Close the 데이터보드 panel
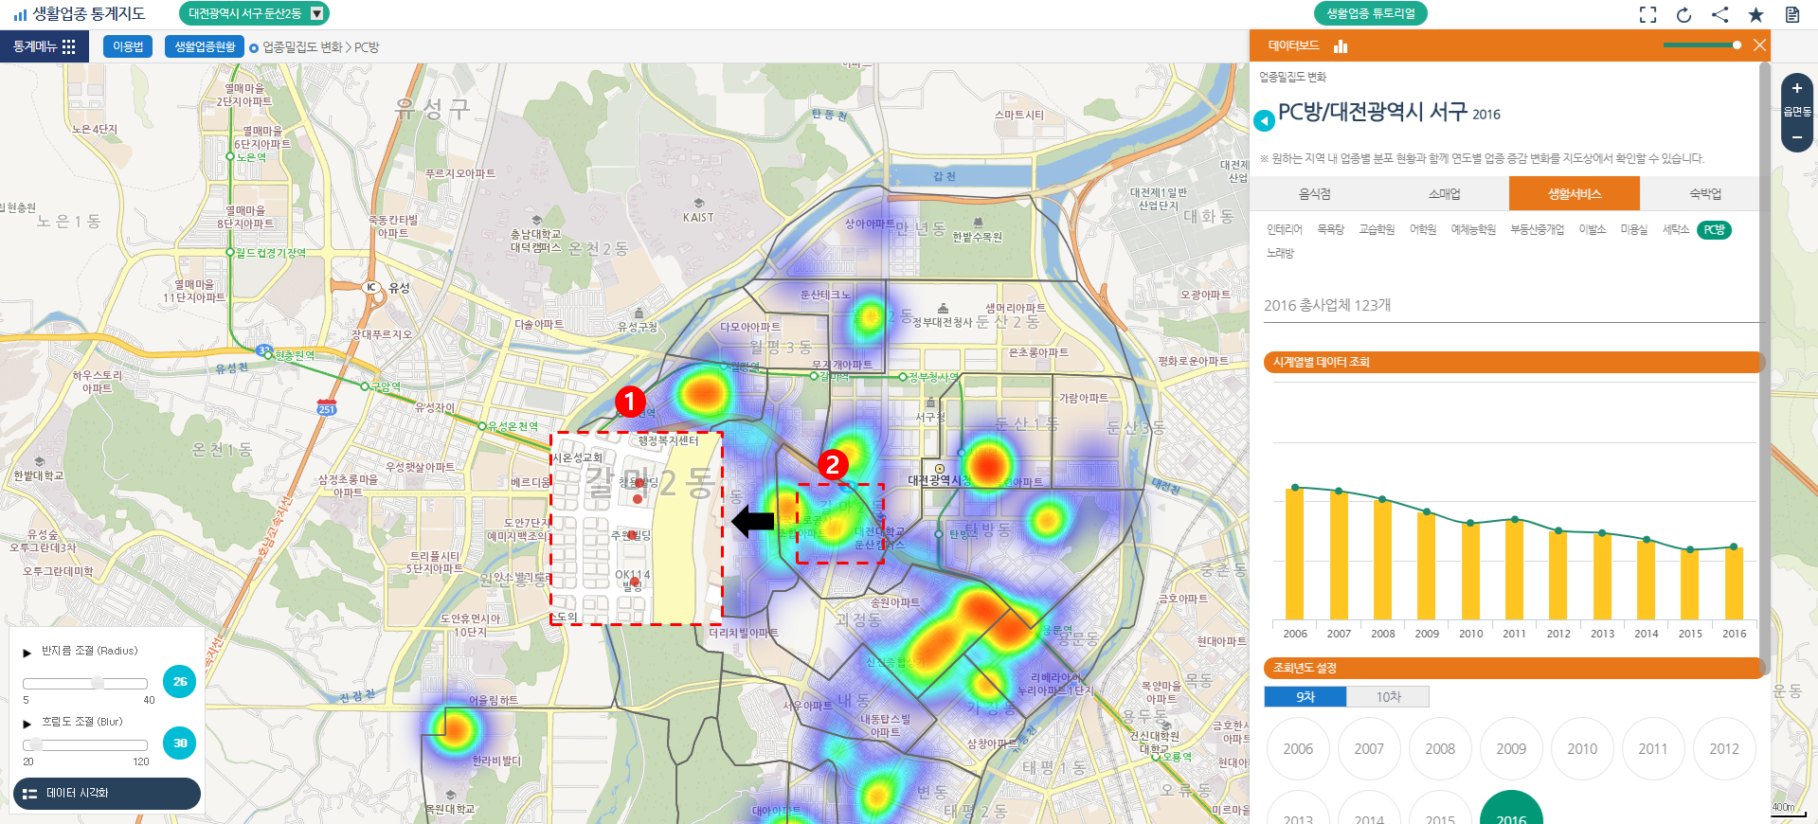The image size is (1818, 824). (x=1759, y=45)
